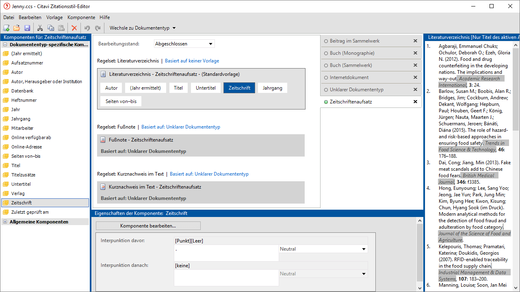Select the Zeitschriftenaufsatz status circle tab

pos(326,102)
